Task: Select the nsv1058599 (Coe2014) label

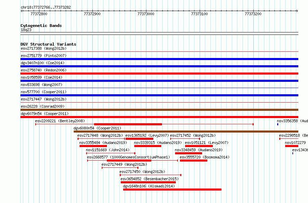Action: (x=42, y=77)
